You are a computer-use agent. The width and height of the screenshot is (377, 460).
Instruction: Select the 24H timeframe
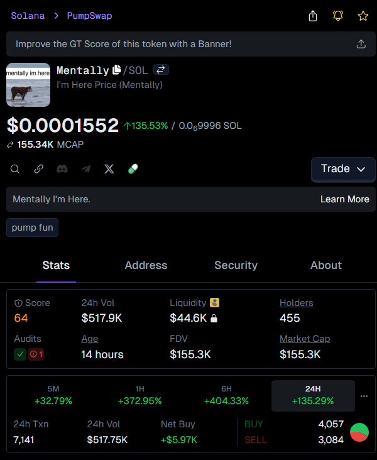tap(313, 396)
